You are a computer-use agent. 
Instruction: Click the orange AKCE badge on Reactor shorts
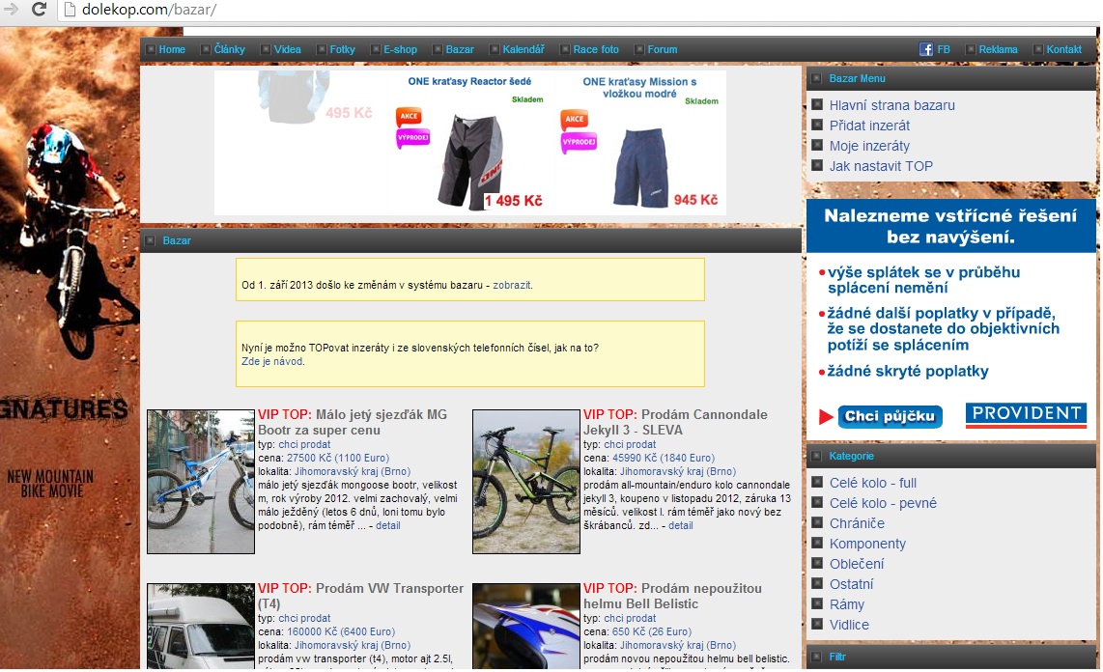410,119
